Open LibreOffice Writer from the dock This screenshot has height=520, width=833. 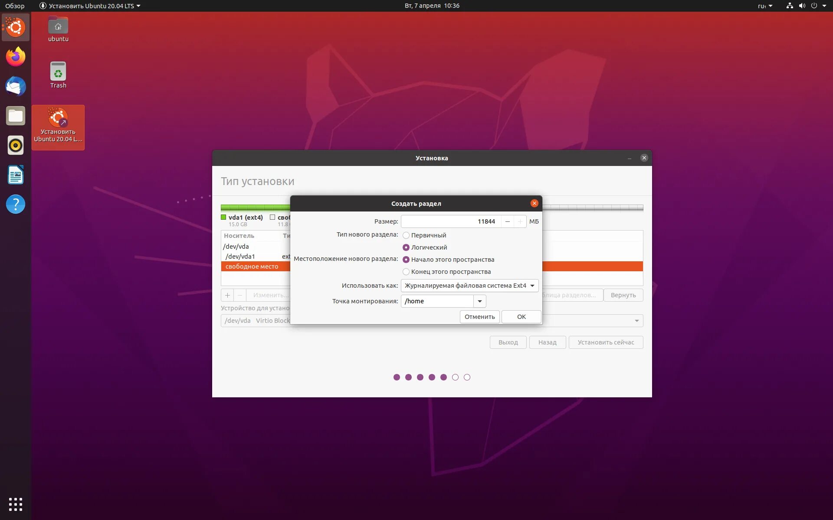(x=15, y=175)
